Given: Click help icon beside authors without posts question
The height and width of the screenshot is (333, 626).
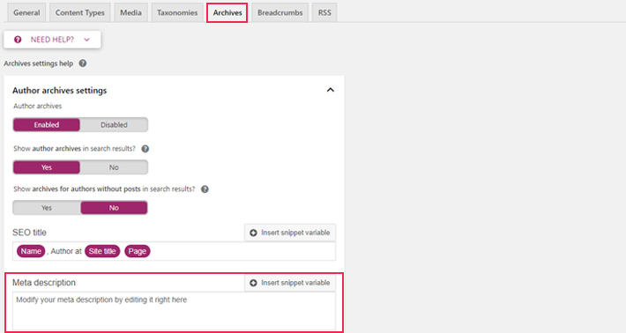Looking at the screenshot, I should [x=205, y=189].
